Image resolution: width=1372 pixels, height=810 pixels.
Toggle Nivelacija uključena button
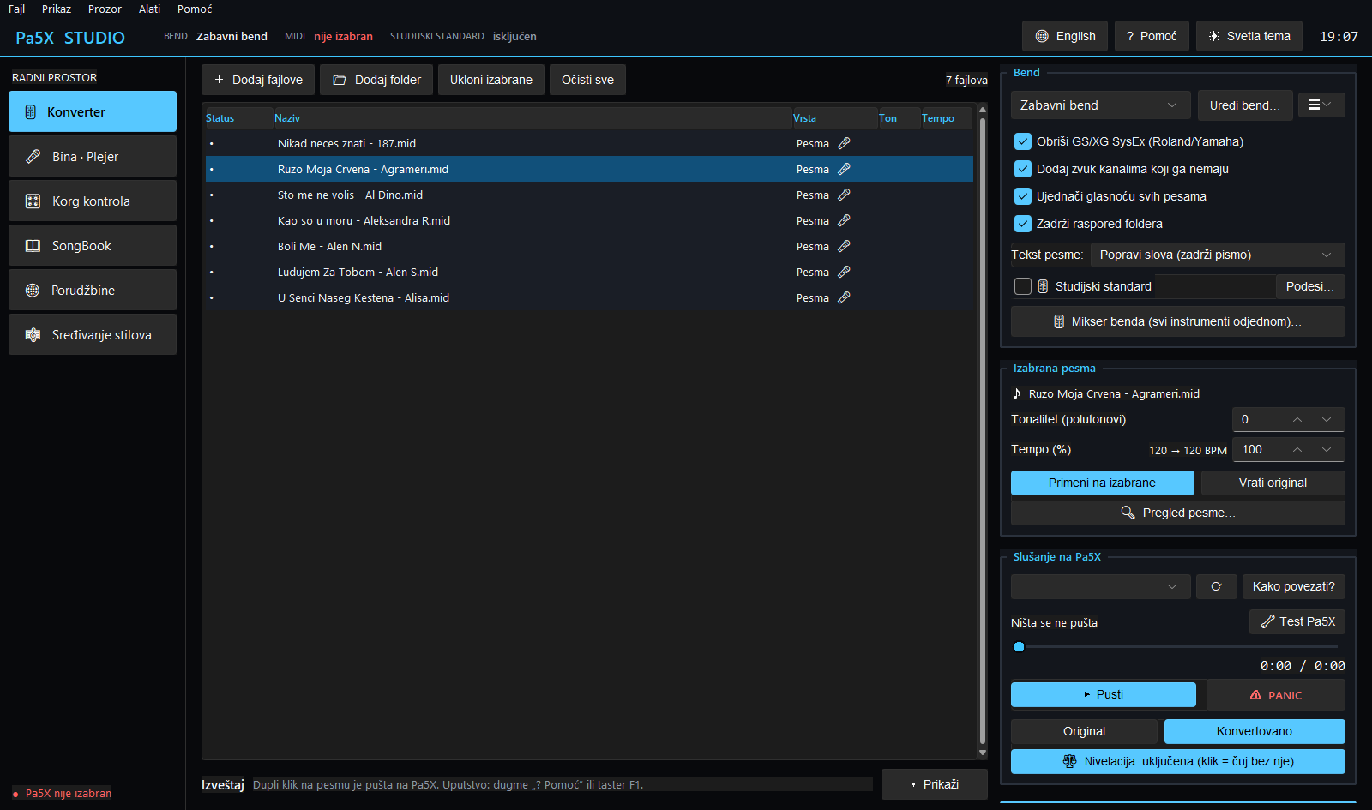pos(1178,761)
